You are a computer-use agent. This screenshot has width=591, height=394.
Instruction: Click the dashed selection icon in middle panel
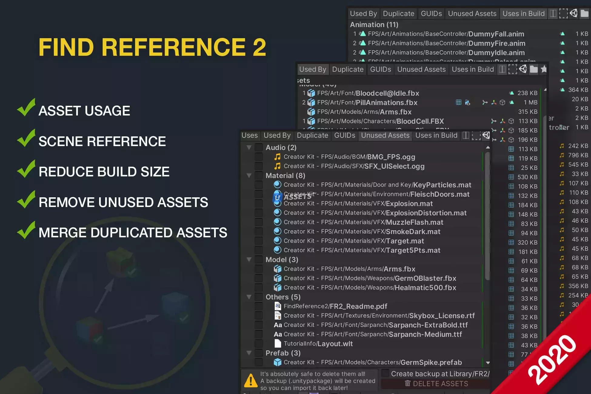[x=513, y=69]
